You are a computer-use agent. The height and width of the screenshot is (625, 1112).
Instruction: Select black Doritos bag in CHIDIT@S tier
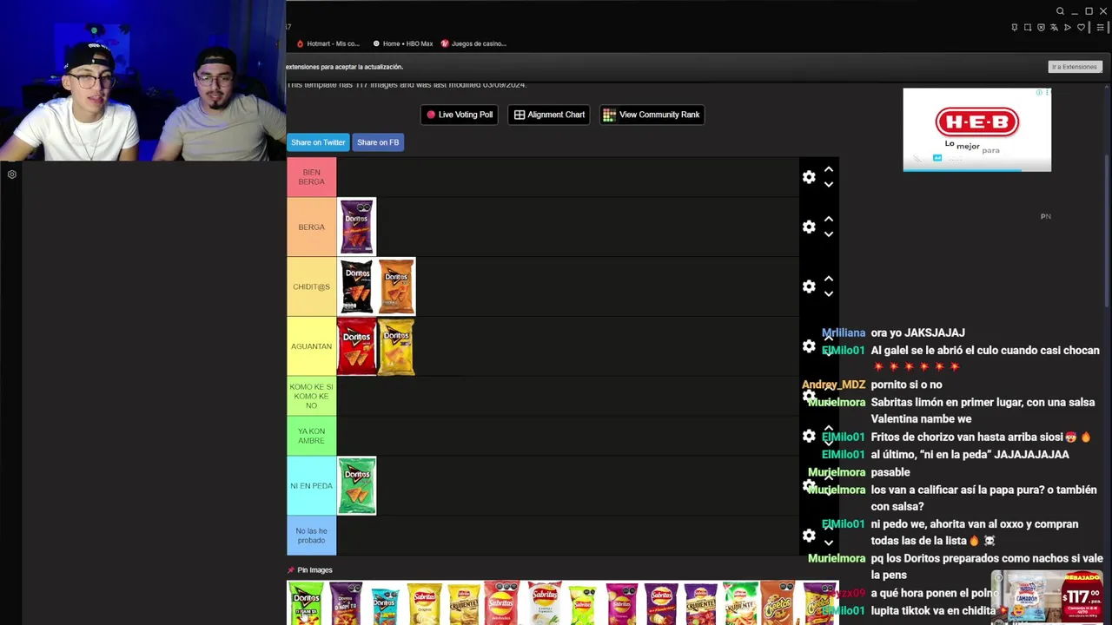pos(357,286)
